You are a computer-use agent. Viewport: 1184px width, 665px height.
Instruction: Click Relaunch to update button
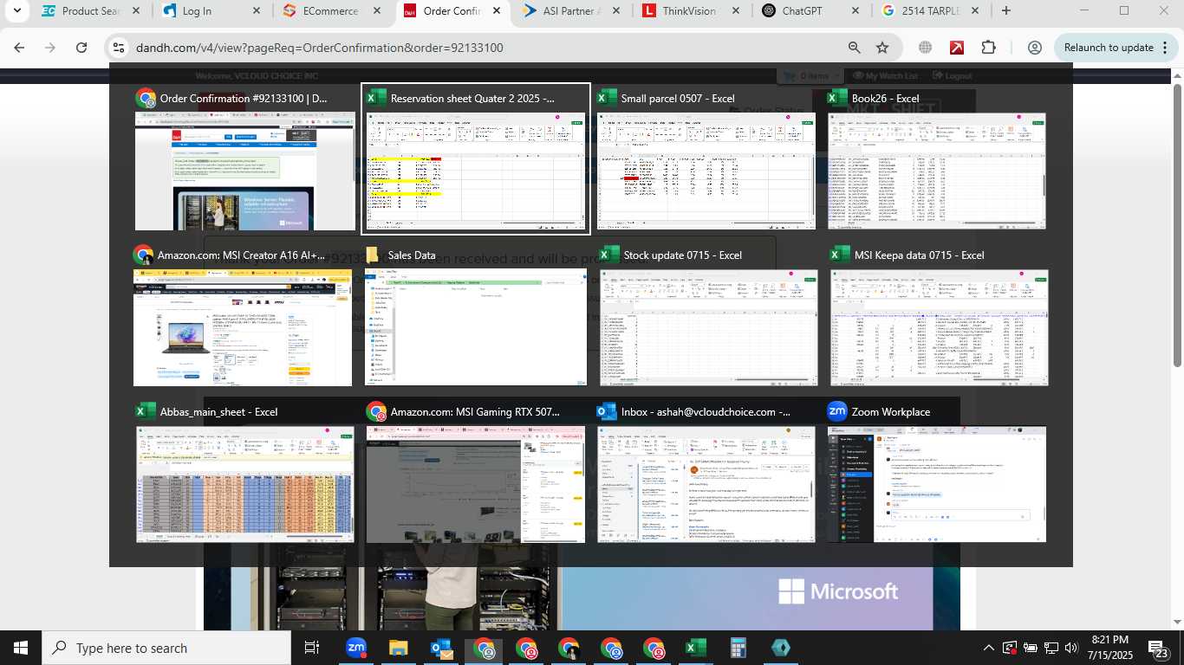(x=1109, y=48)
